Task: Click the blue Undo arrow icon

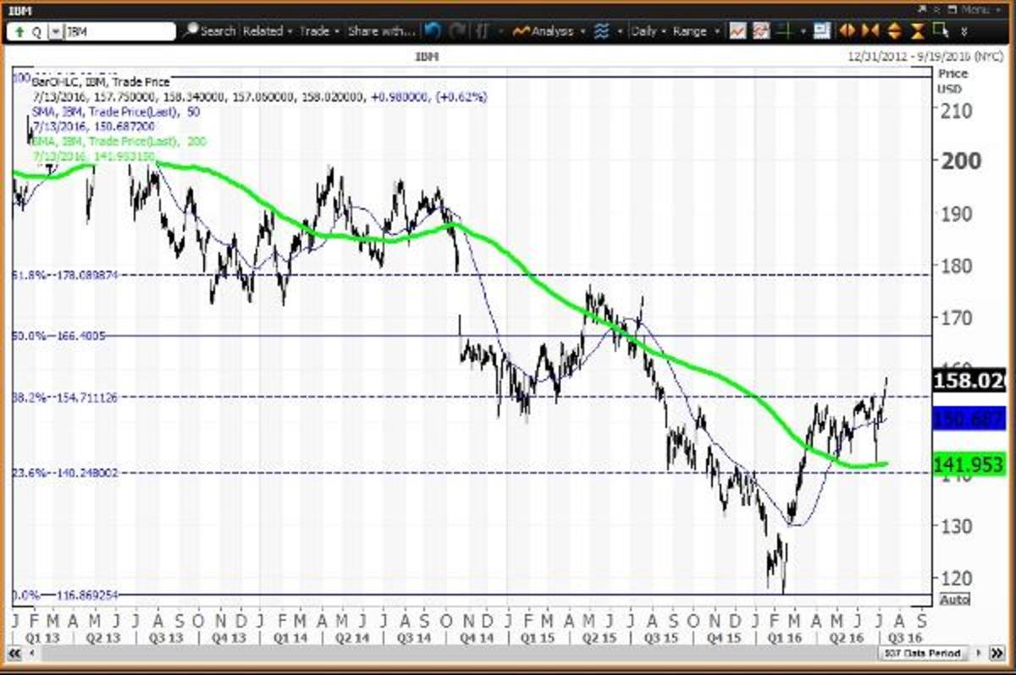Action: pos(433,31)
